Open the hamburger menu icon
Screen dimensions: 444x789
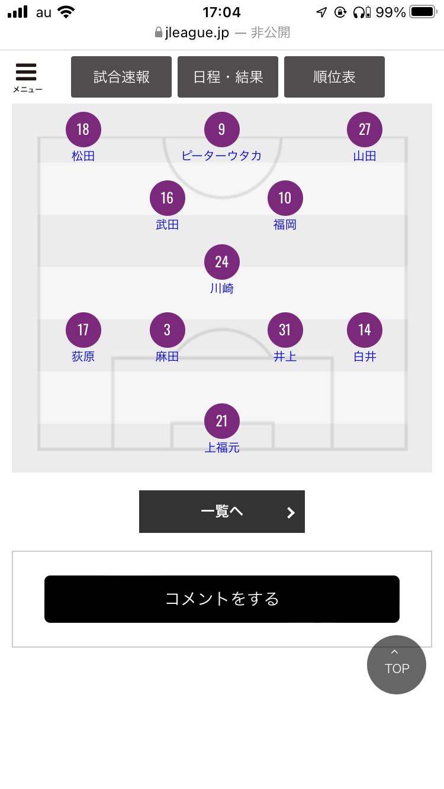pos(27,77)
